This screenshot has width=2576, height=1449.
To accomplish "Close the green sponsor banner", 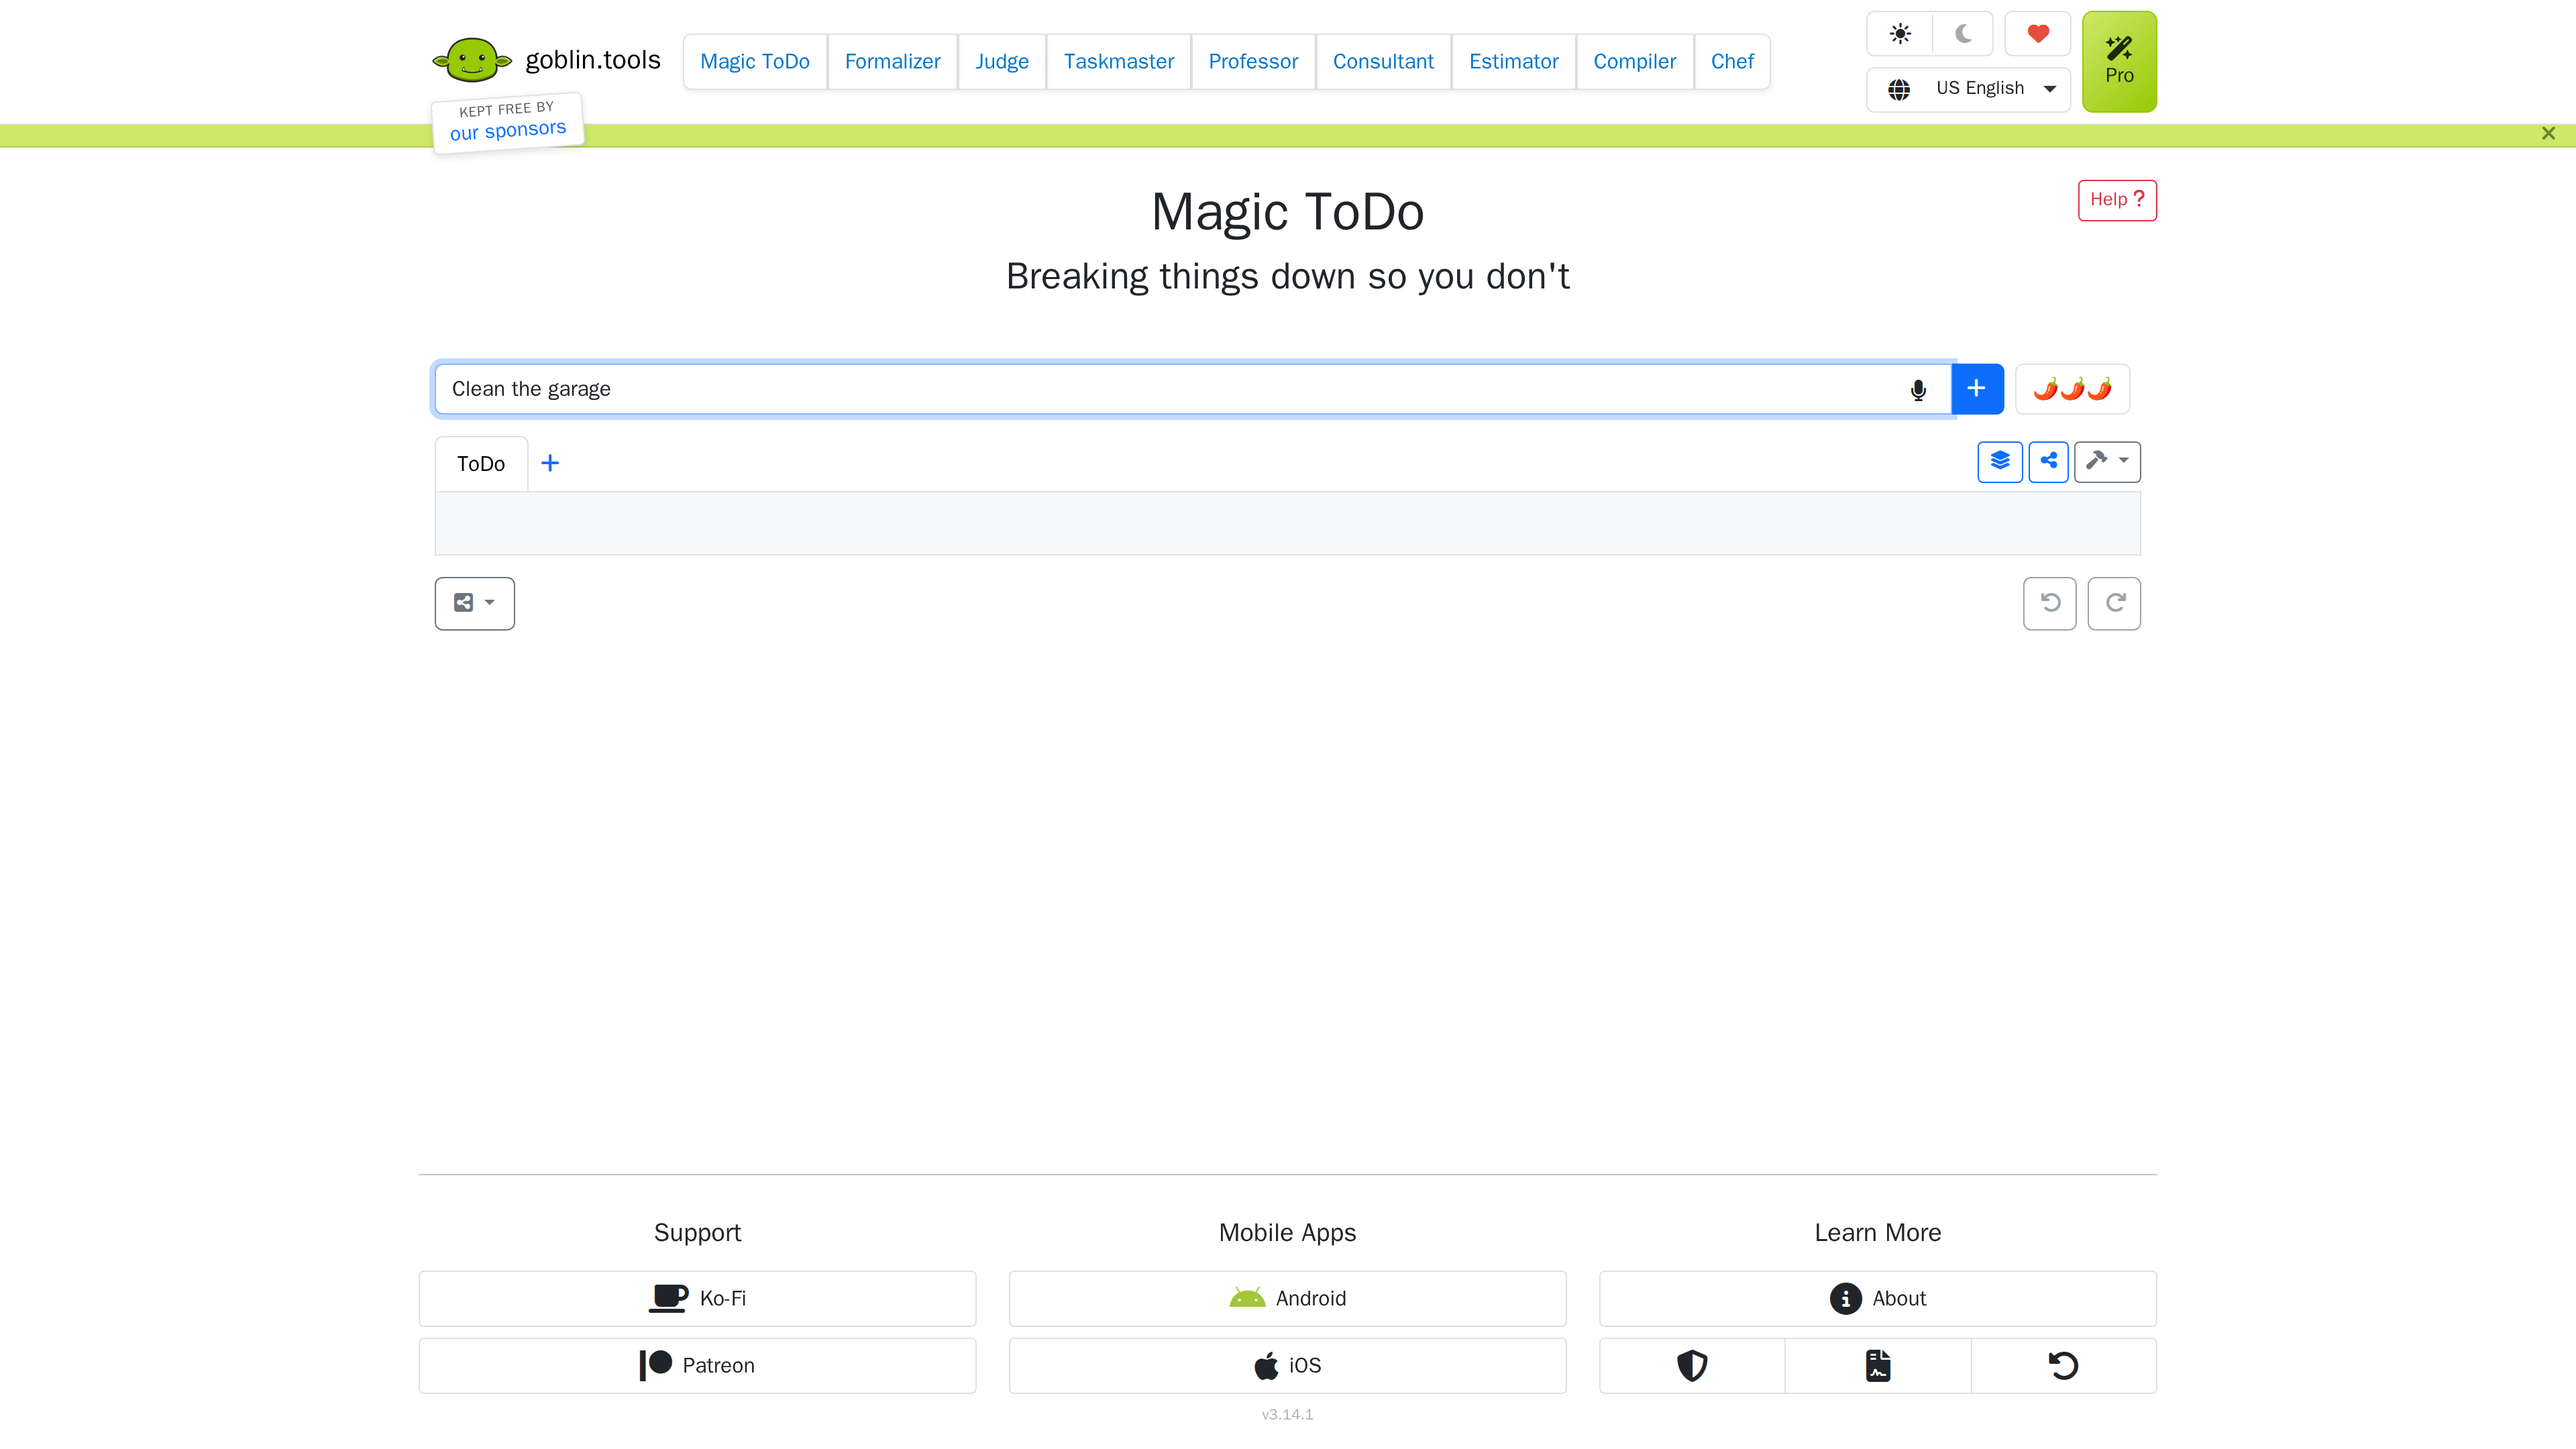I will pyautogui.click(x=2548, y=133).
